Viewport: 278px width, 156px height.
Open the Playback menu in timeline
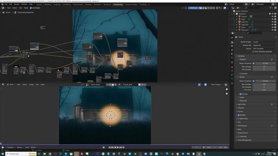tap(11, 147)
